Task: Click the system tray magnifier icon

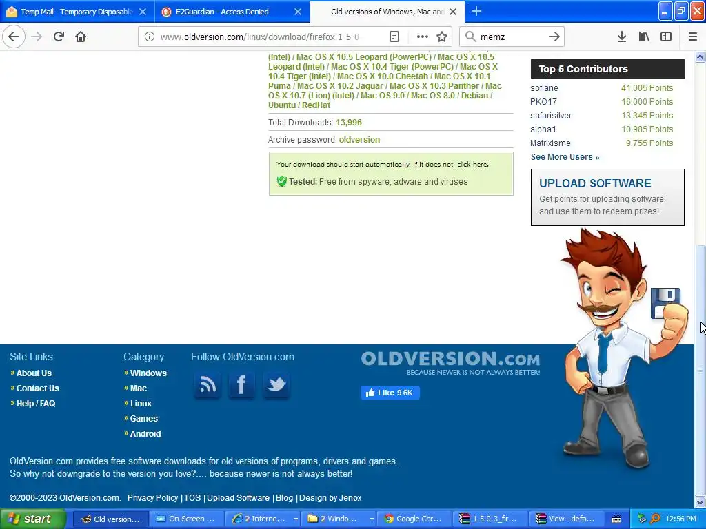Action: 655,519
